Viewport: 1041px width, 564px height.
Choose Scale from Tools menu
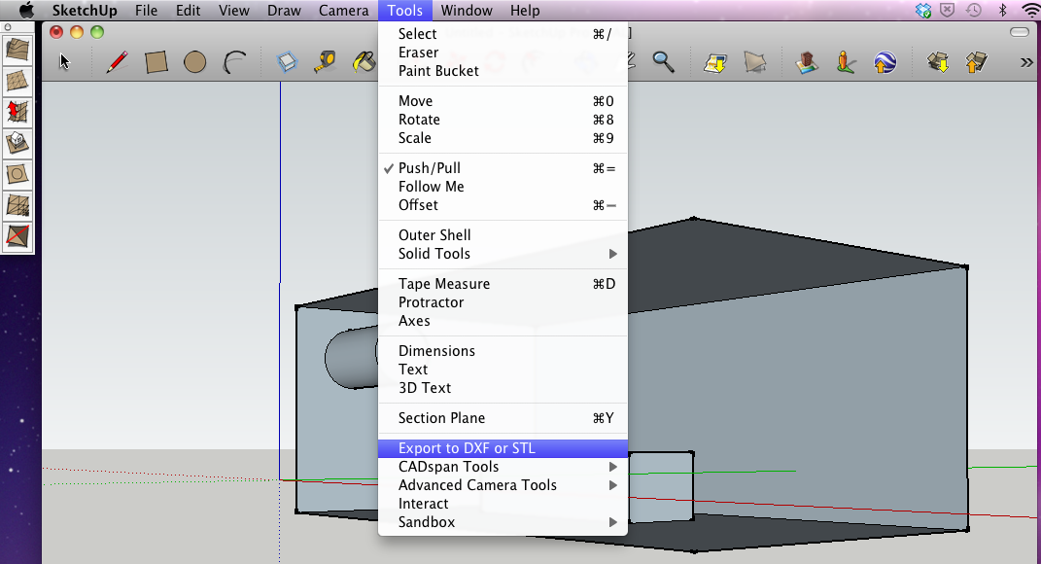503,138
